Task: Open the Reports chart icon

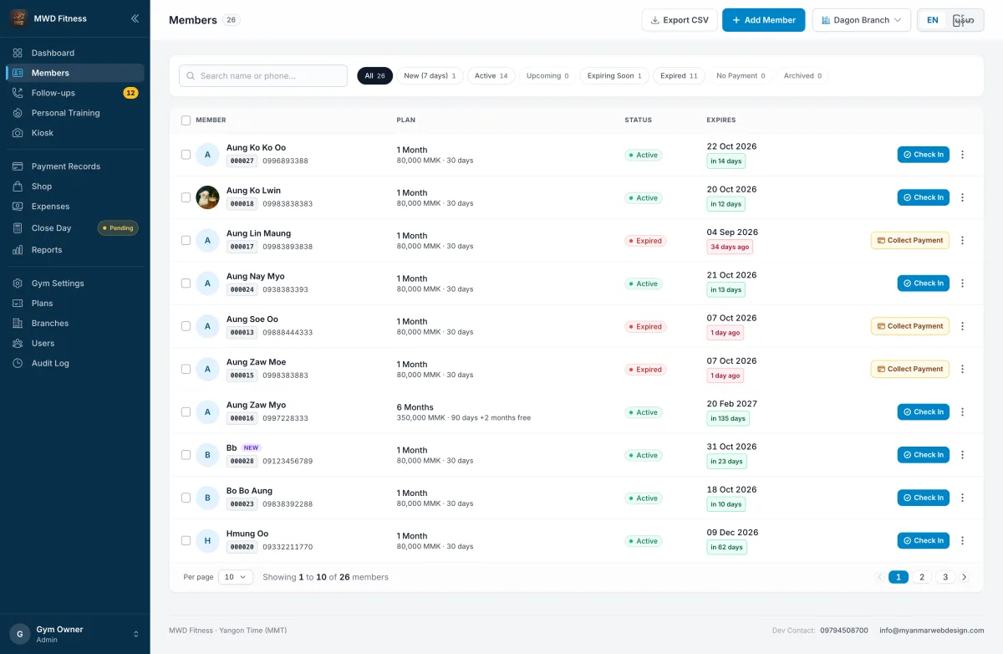Action: [18, 250]
